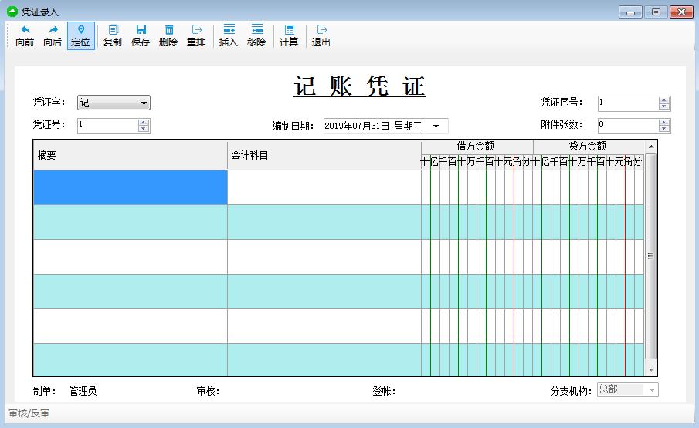
Task: Click 审核/反审 in status bar
Action: (x=29, y=413)
